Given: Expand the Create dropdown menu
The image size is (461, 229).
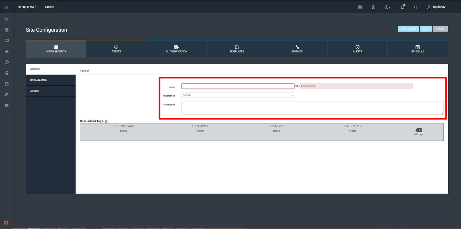Looking at the screenshot, I should [53, 7].
